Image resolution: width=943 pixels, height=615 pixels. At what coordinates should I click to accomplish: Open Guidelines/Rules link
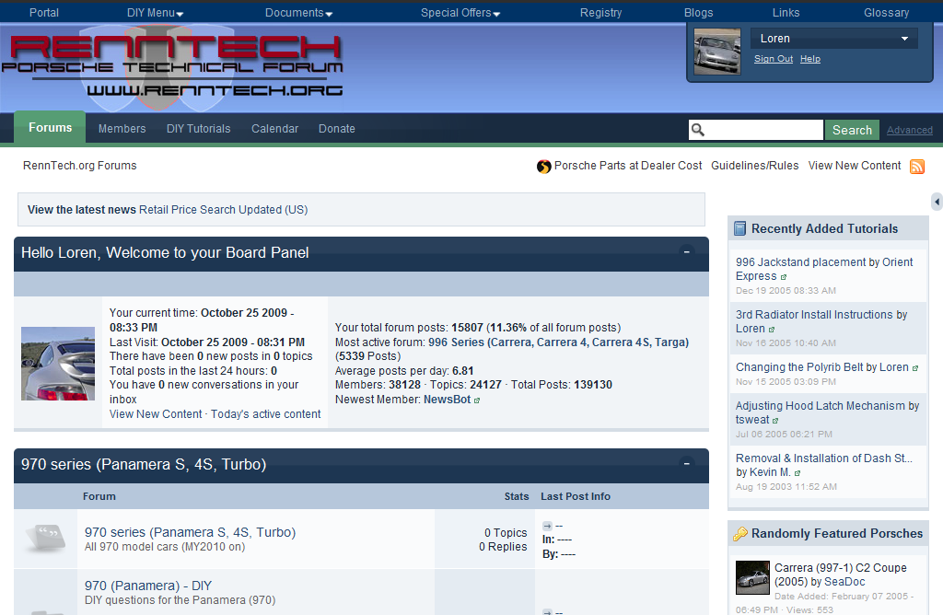[x=755, y=166]
